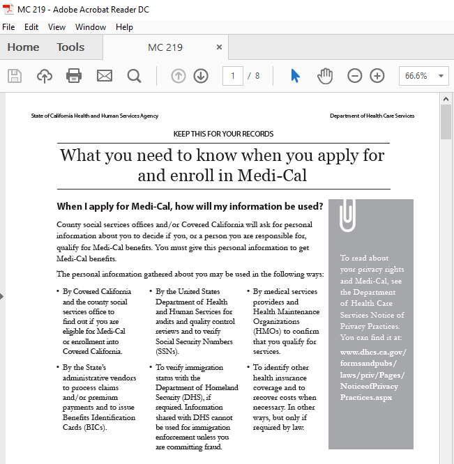Image resolution: width=454 pixels, height=464 pixels.
Task: Click 'Department of Health Care Services' header
Action: (x=372, y=116)
